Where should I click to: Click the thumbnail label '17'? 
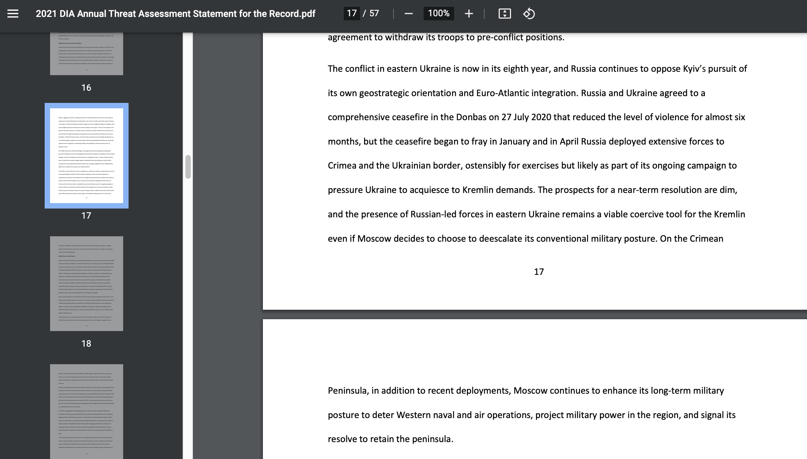86,216
